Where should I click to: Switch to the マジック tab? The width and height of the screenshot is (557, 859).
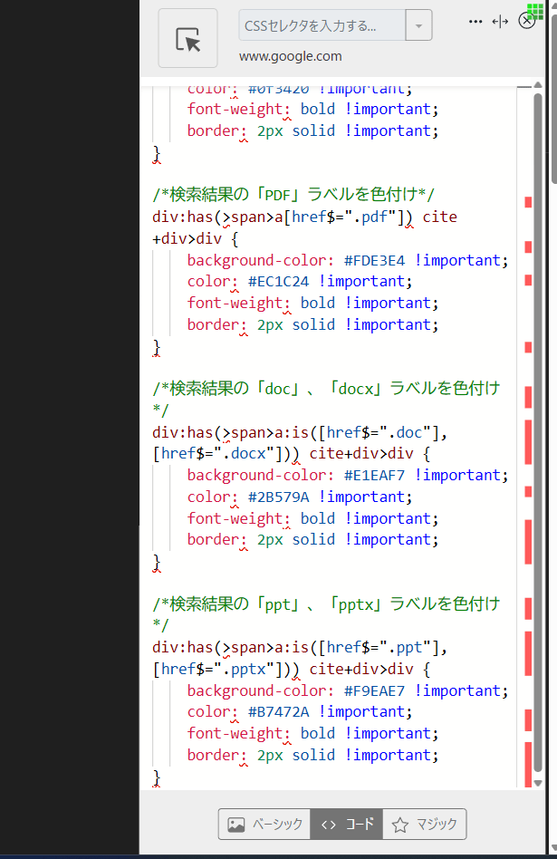tap(425, 824)
